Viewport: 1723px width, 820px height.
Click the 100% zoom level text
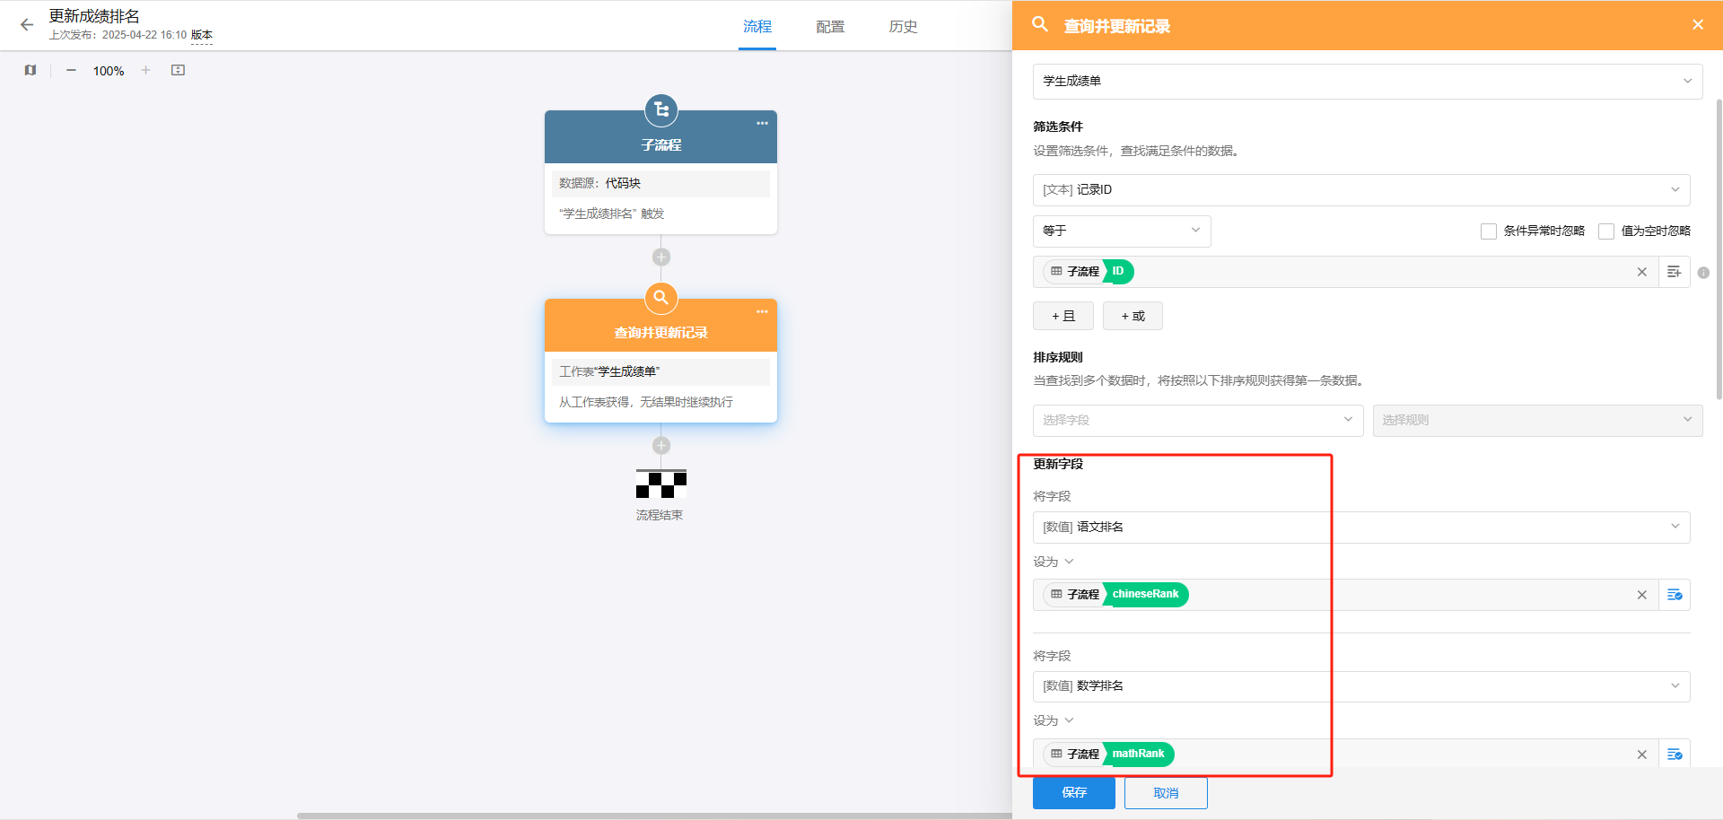pyautogui.click(x=109, y=71)
